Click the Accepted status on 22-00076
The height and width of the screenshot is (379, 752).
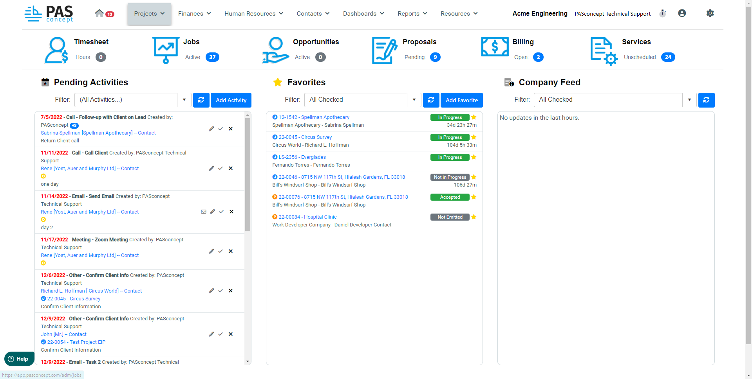coord(450,197)
